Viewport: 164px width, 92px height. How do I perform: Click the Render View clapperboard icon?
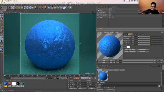coord(39,7)
